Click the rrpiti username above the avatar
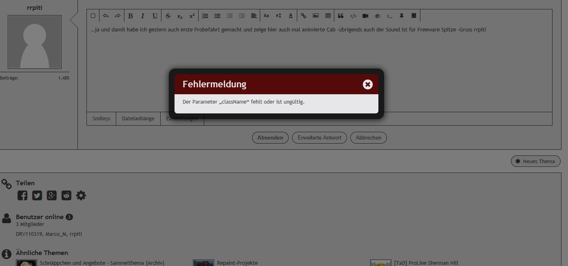Image resolution: width=568 pixels, height=266 pixels. click(35, 8)
